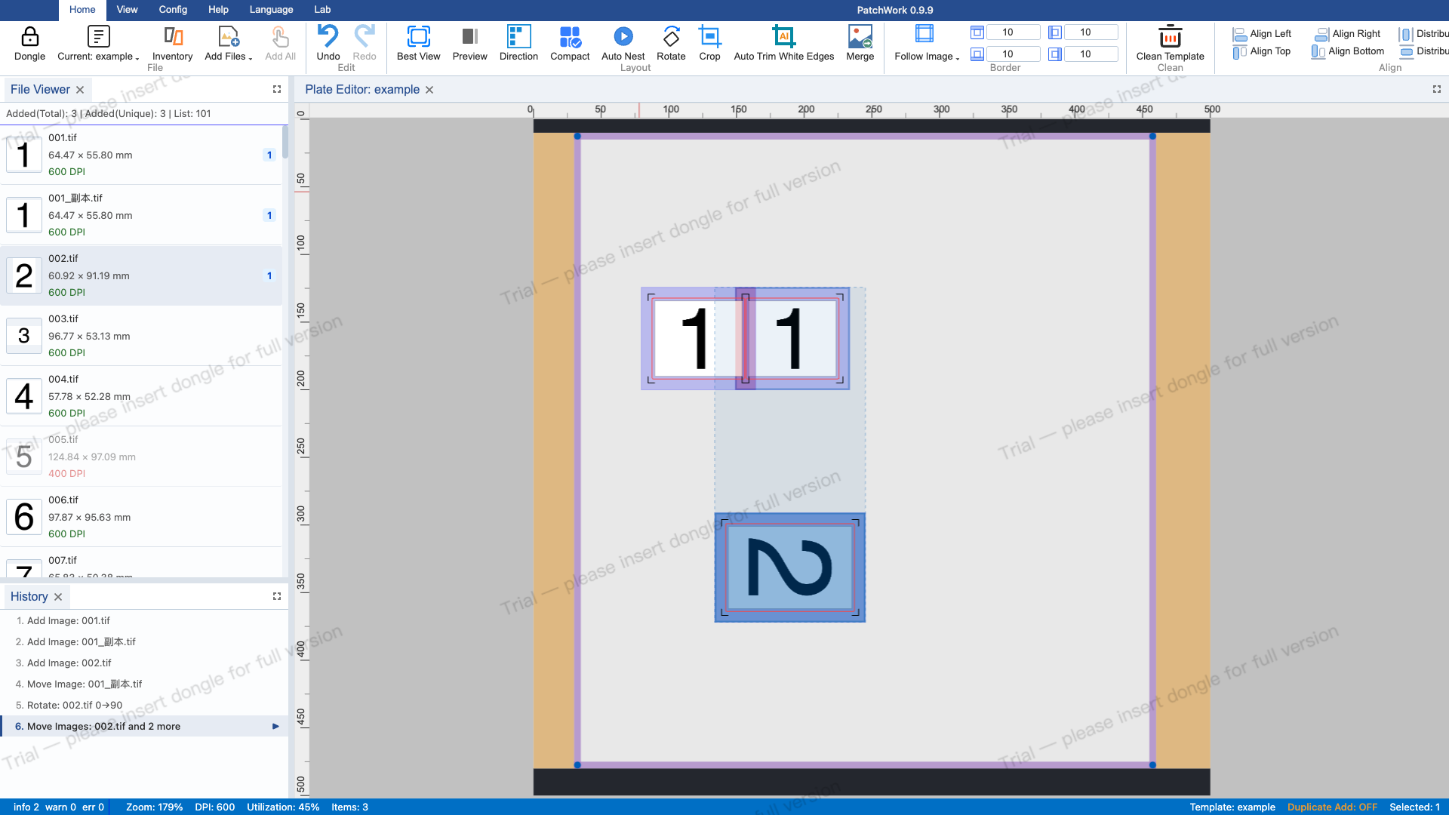Click the bottom-left border value field
Image resolution: width=1449 pixels, height=815 pixels.
pos(1013,54)
